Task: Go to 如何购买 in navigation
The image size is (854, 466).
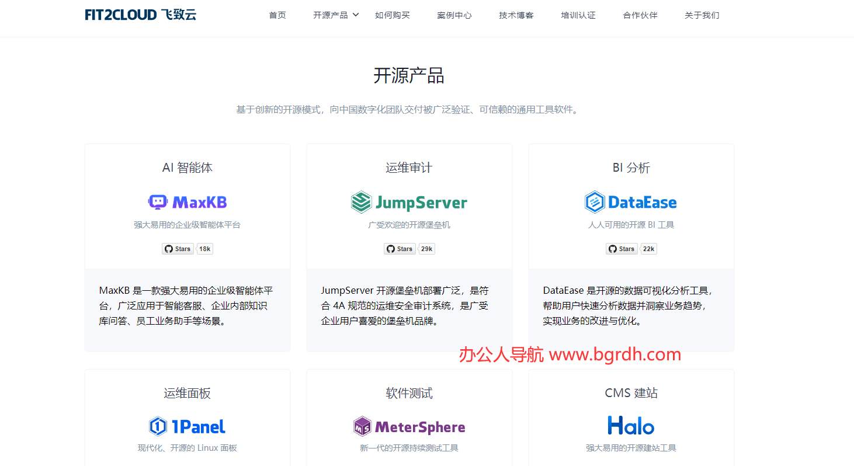Action: point(393,15)
